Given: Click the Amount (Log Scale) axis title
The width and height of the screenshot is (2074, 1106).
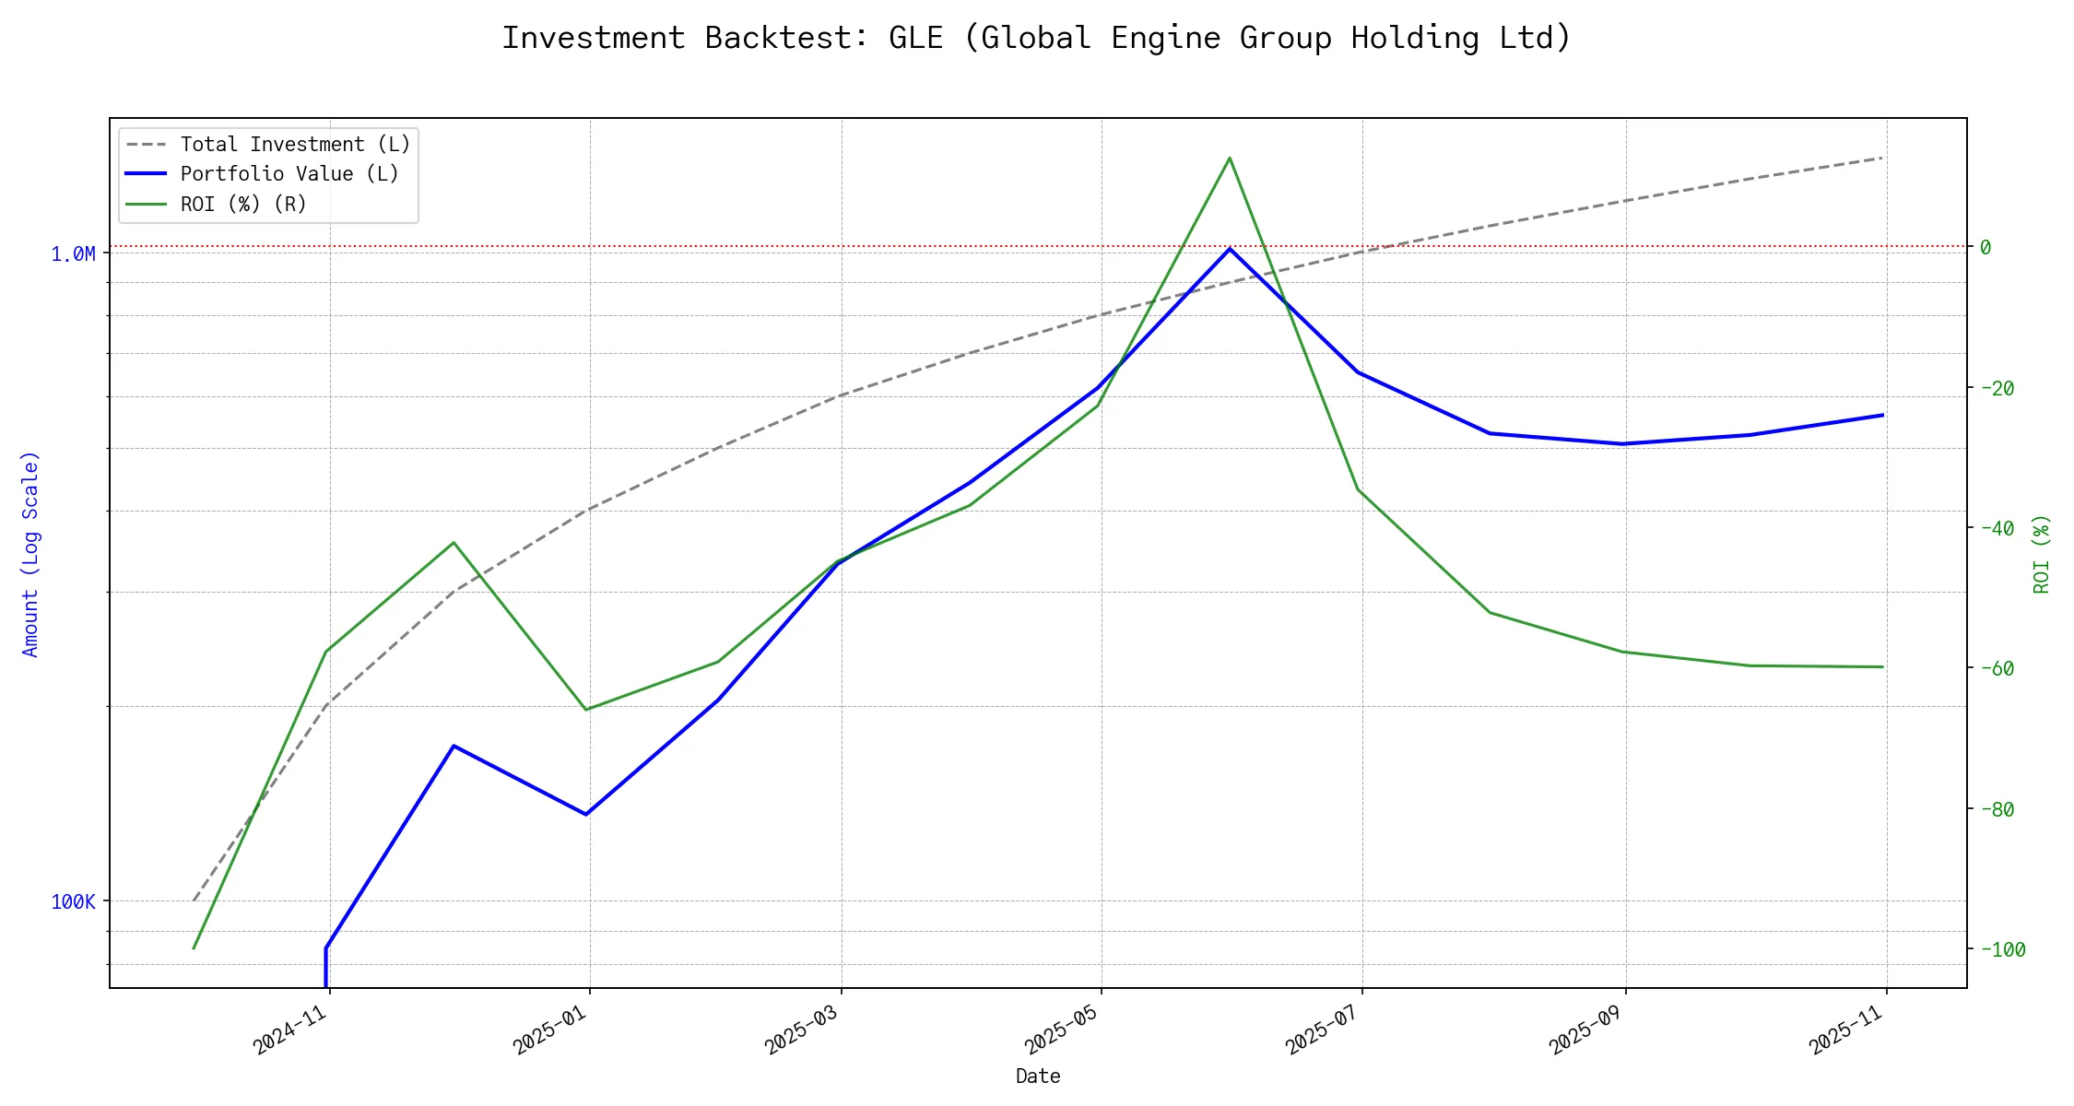Looking at the screenshot, I should [31, 554].
